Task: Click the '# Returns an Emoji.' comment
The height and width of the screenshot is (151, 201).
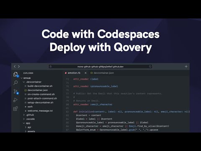Action: (86, 101)
